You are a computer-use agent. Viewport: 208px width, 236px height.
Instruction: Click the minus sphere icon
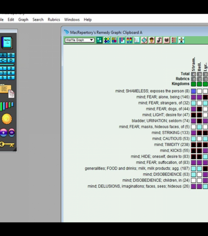coord(11,133)
